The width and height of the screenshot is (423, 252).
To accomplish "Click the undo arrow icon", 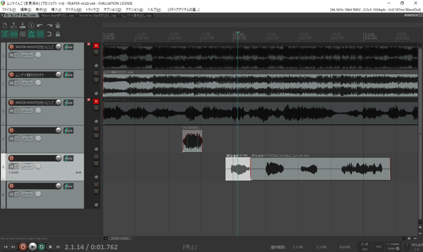I will (x=40, y=25).
